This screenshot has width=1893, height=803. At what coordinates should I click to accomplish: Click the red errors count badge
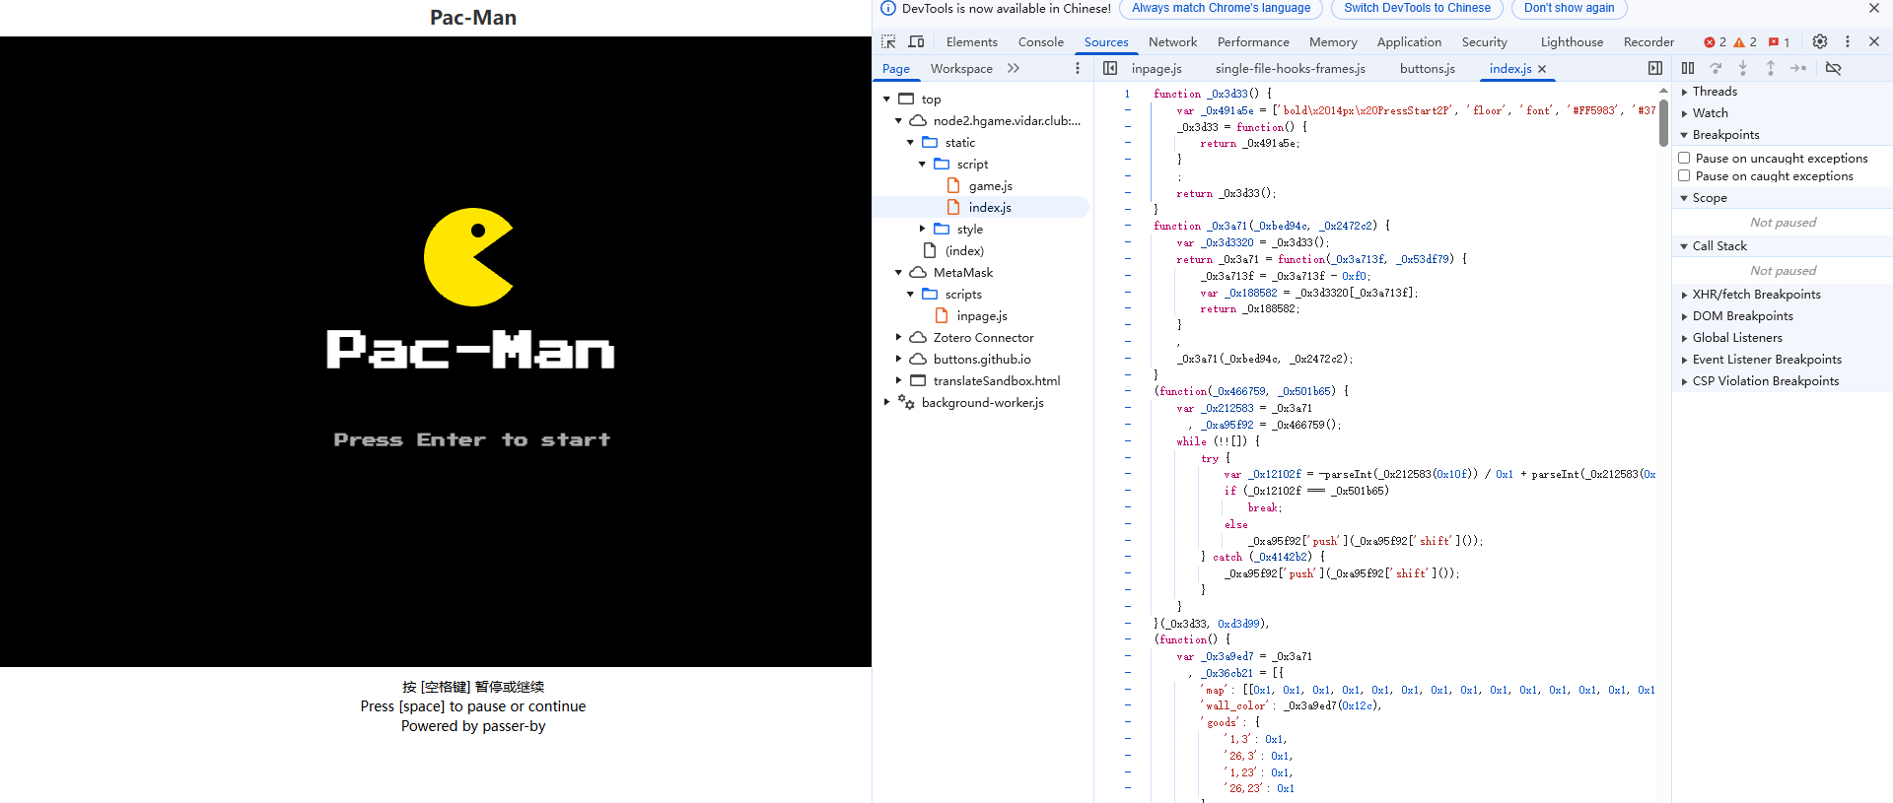[1715, 42]
